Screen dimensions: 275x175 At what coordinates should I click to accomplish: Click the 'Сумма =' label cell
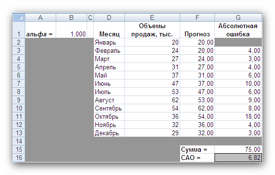pos(198,149)
